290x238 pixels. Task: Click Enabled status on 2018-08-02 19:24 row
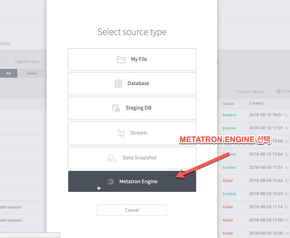pos(229,194)
